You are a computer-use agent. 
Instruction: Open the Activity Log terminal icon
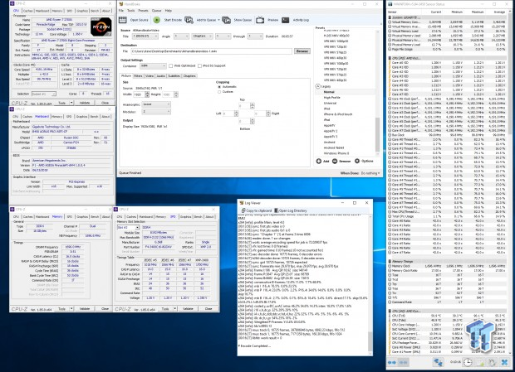point(286,20)
